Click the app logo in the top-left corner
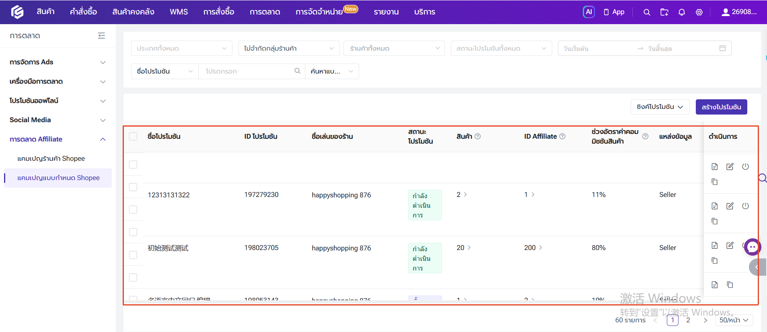The image size is (767, 332). click(x=17, y=12)
